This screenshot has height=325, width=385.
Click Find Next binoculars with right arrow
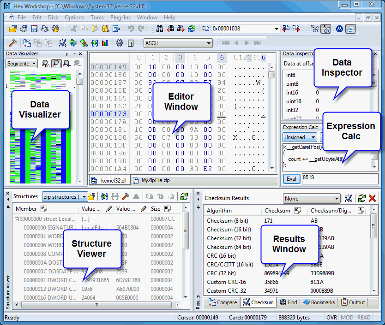click(180, 29)
